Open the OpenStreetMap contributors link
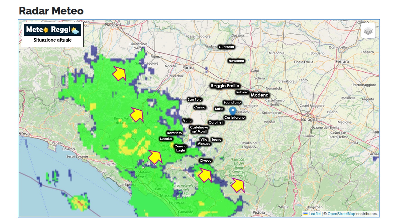Screen dimensions: 396x223 tap(341, 214)
